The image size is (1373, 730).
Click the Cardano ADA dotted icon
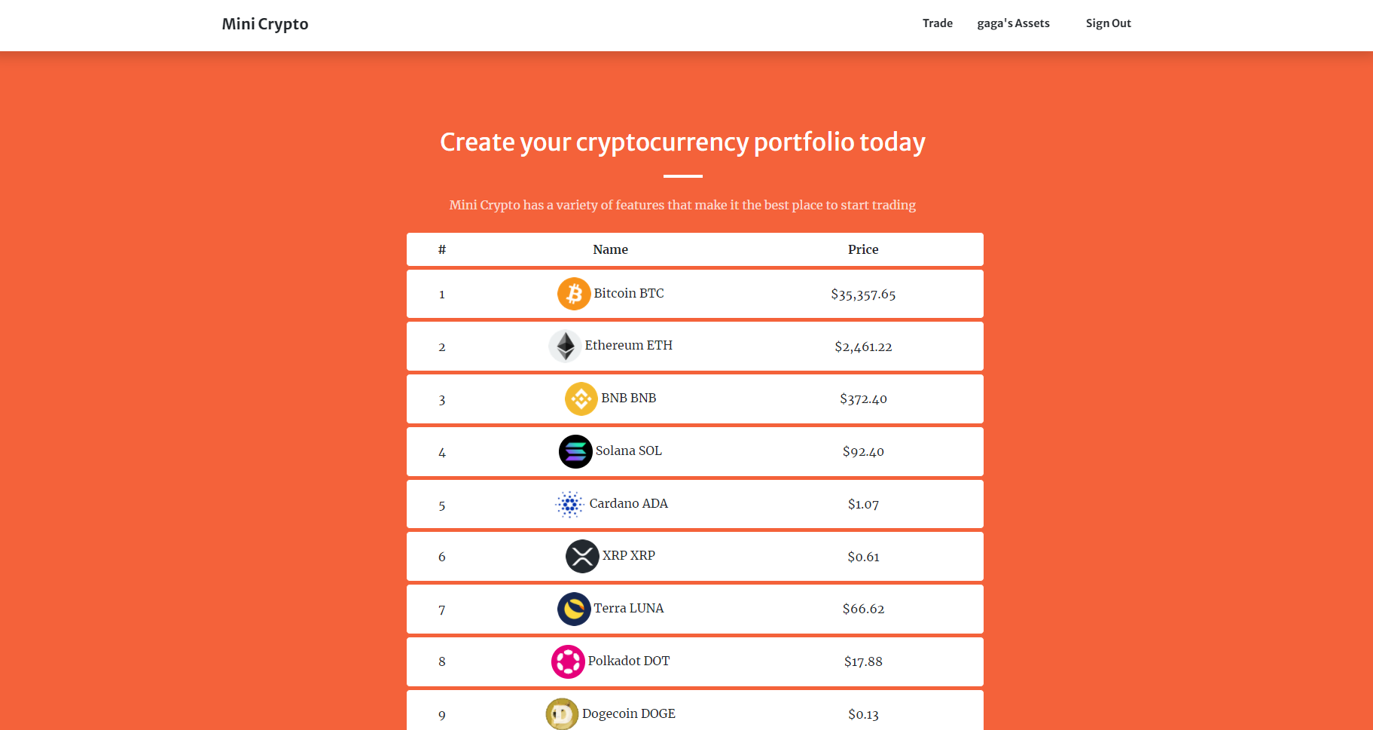(569, 504)
